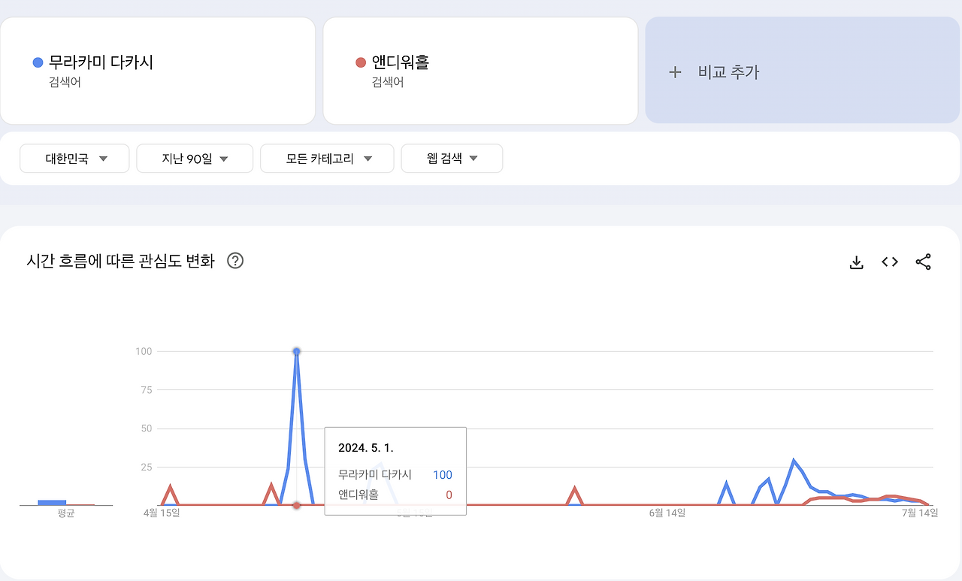Select the blue peak data point at 100
962x581 pixels.
click(x=296, y=351)
